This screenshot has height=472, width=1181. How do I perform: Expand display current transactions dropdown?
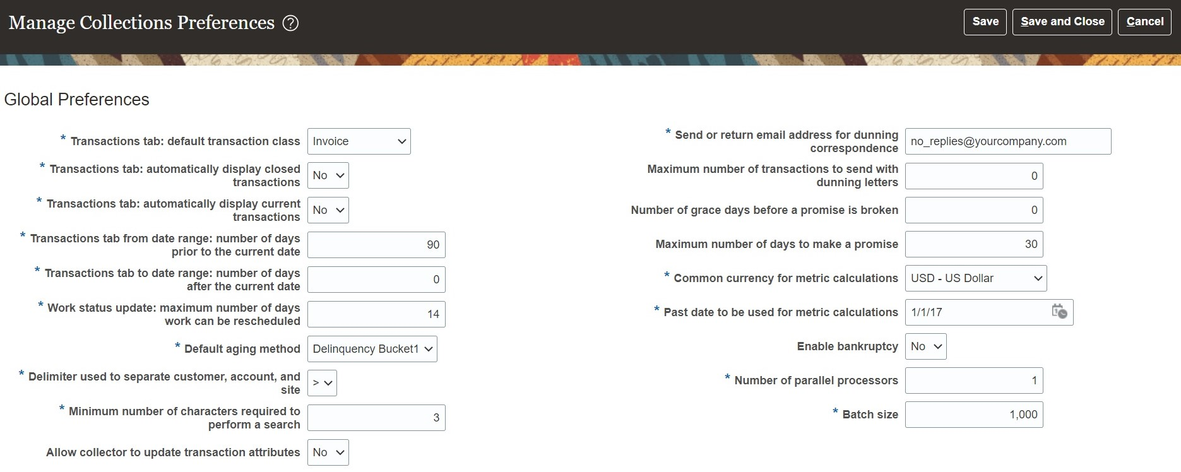tap(328, 210)
